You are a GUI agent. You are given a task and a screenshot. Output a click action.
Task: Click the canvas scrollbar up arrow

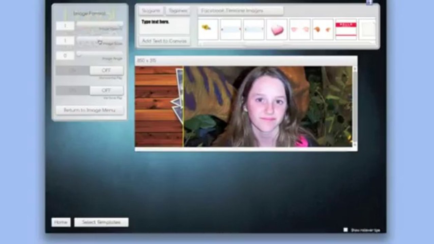click(x=355, y=69)
